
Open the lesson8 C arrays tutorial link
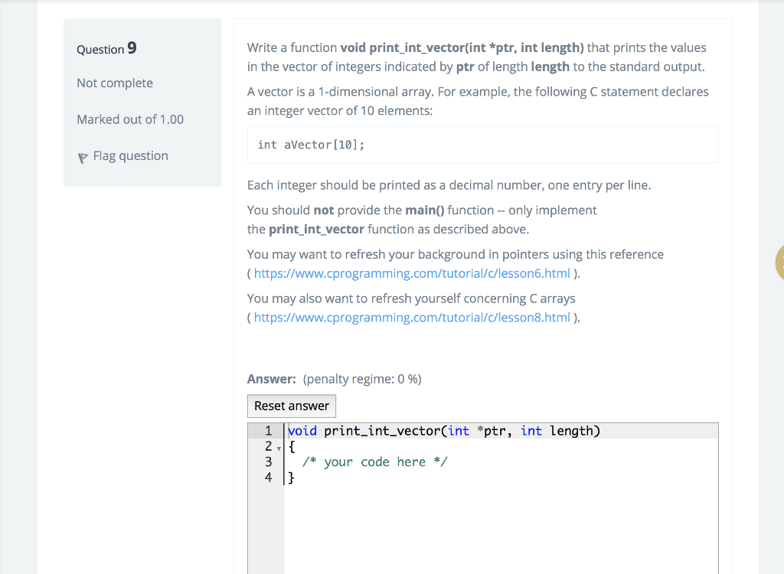[410, 317]
